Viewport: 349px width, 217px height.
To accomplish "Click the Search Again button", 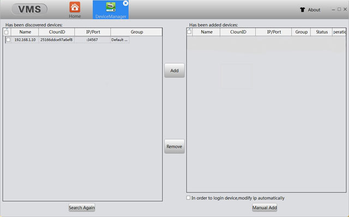I will coord(82,208).
